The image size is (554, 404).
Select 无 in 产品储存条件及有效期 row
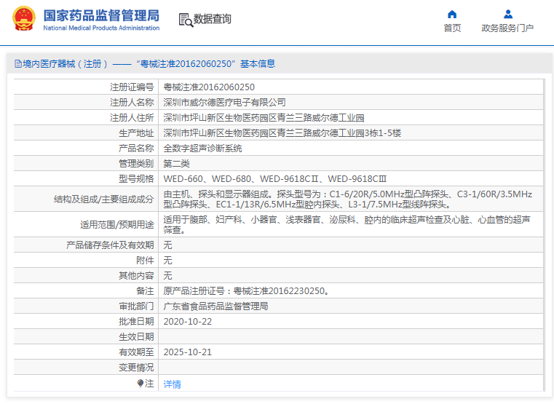tap(167, 245)
